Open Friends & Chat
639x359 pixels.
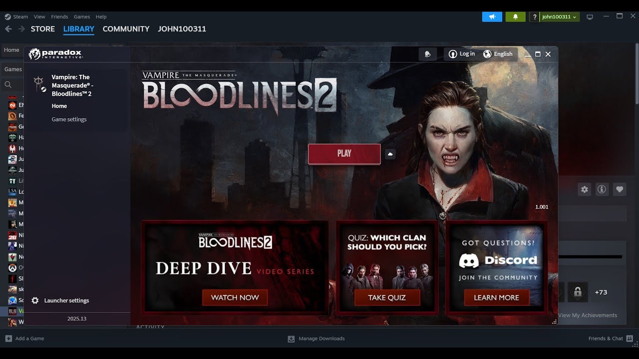606,339
